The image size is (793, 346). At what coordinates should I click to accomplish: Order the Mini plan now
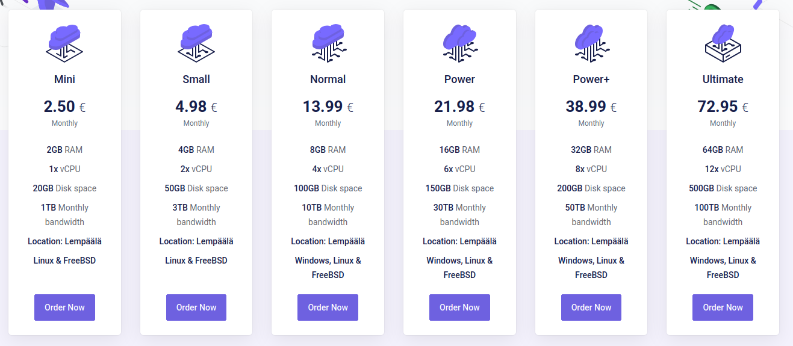tap(64, 307)
